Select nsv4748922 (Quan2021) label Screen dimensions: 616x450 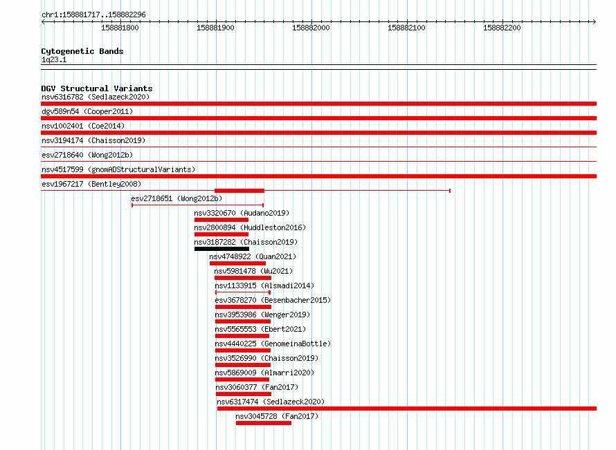(253, 256)
